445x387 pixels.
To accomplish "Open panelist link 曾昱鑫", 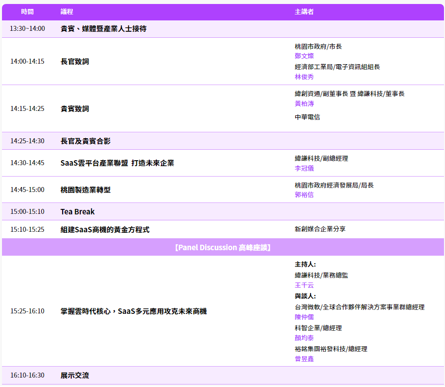I will 304,359.
